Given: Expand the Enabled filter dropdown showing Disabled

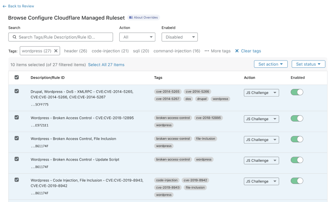Looking at the screenshot, I should tap(179, 37).
